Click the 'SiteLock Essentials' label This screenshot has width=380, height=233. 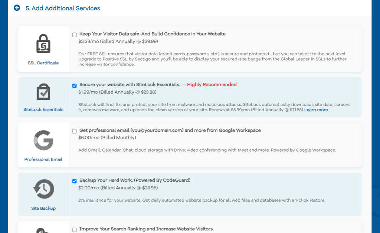tap(43, 109)
